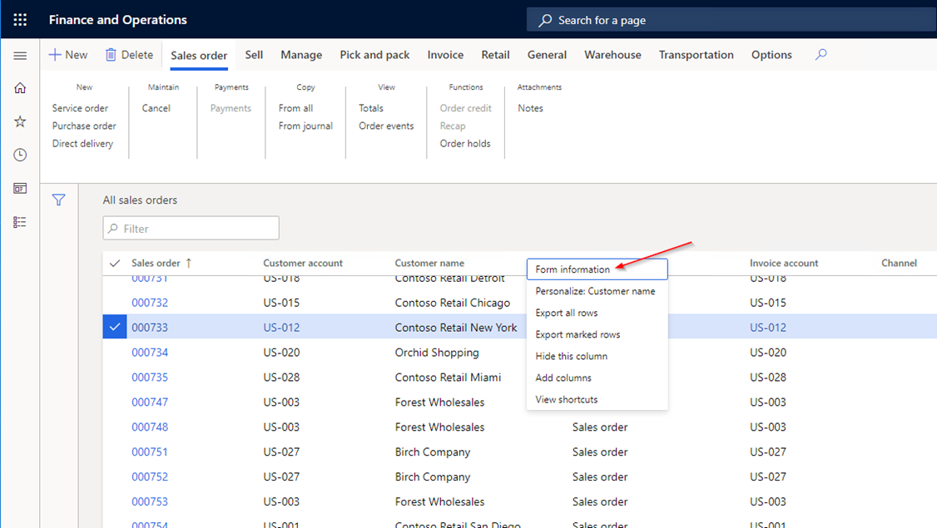Click the New plus button

coord(68,54)
